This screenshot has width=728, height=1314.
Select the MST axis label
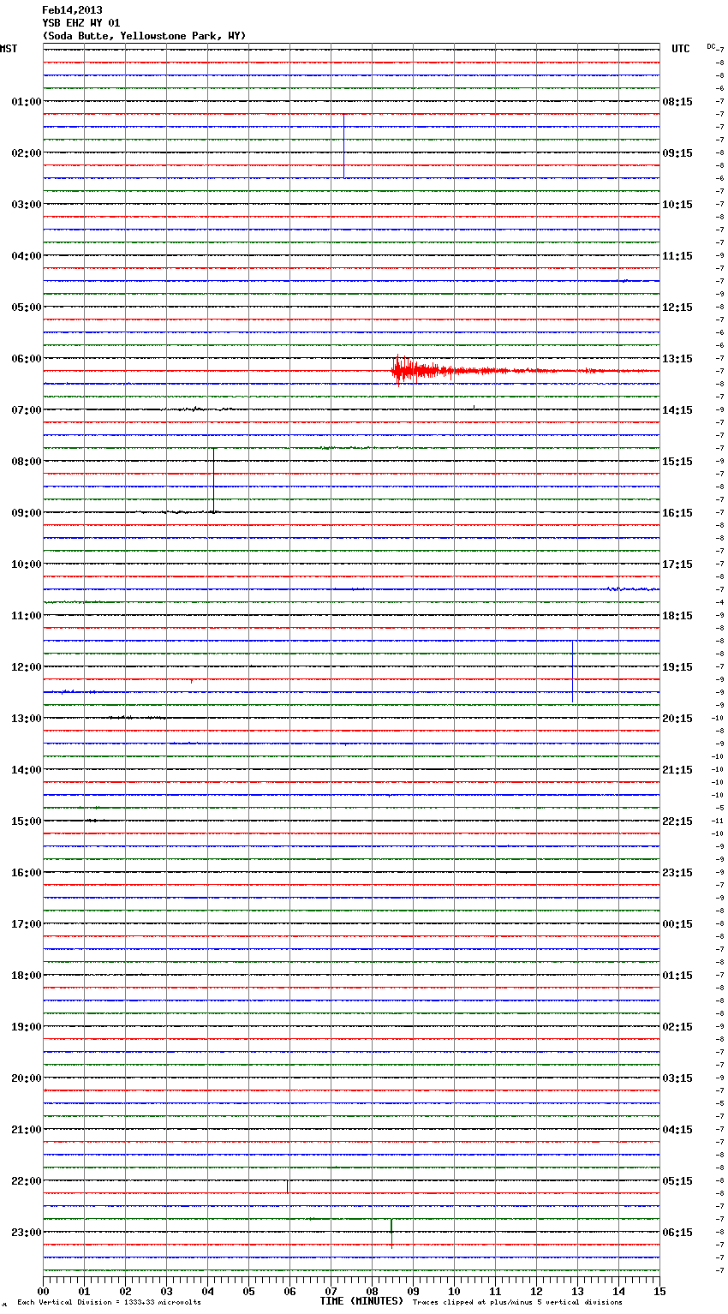[x=9, y=49]
